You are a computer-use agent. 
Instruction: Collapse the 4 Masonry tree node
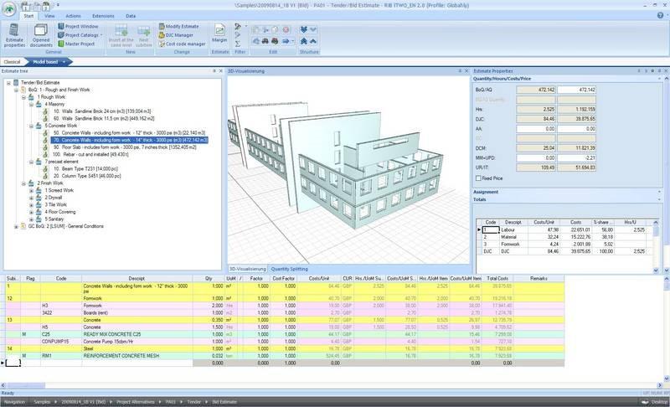pyautogui.click(x=31, y=104)
